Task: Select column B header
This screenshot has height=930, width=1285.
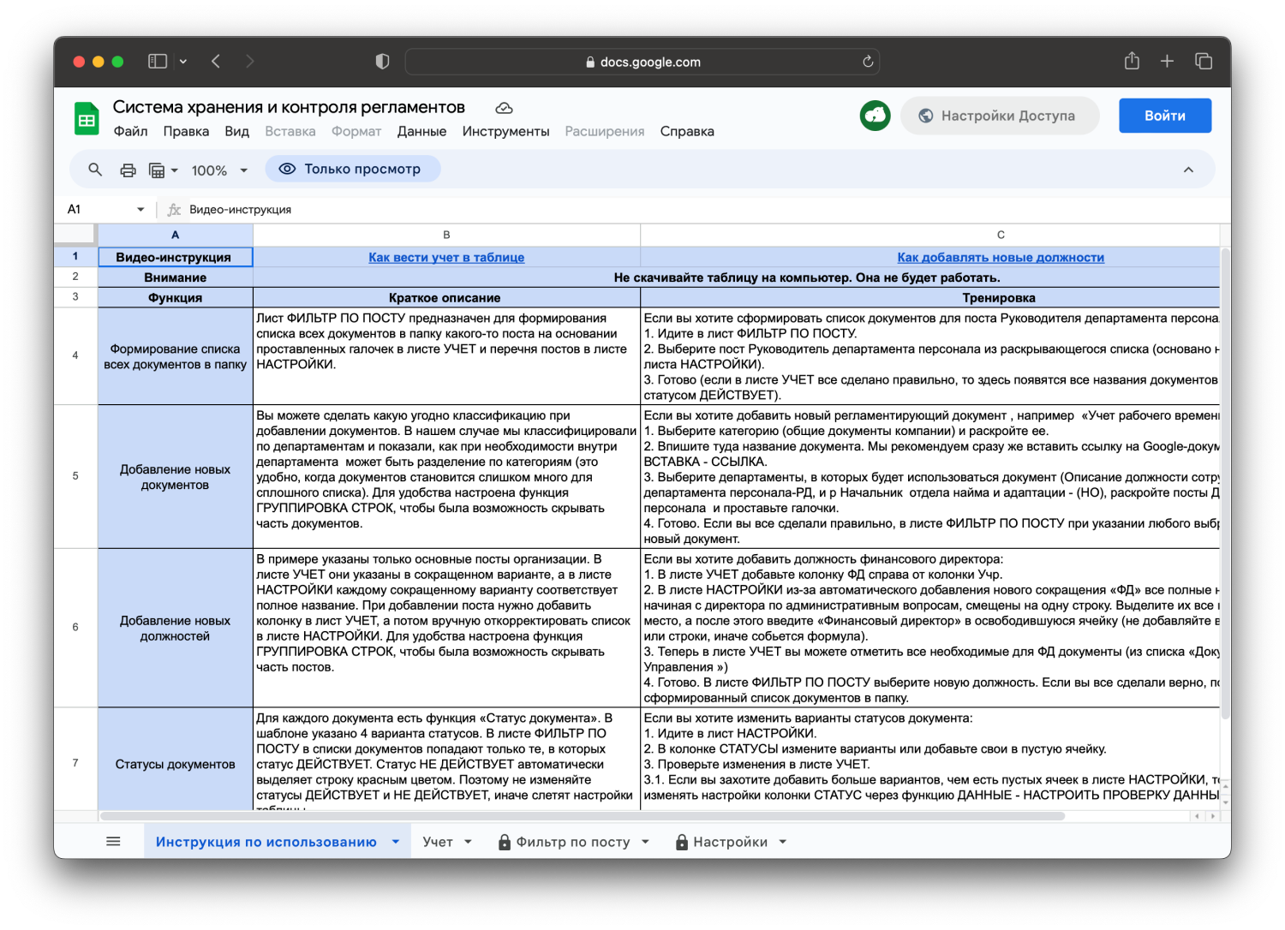Action: tap(446, 235)
